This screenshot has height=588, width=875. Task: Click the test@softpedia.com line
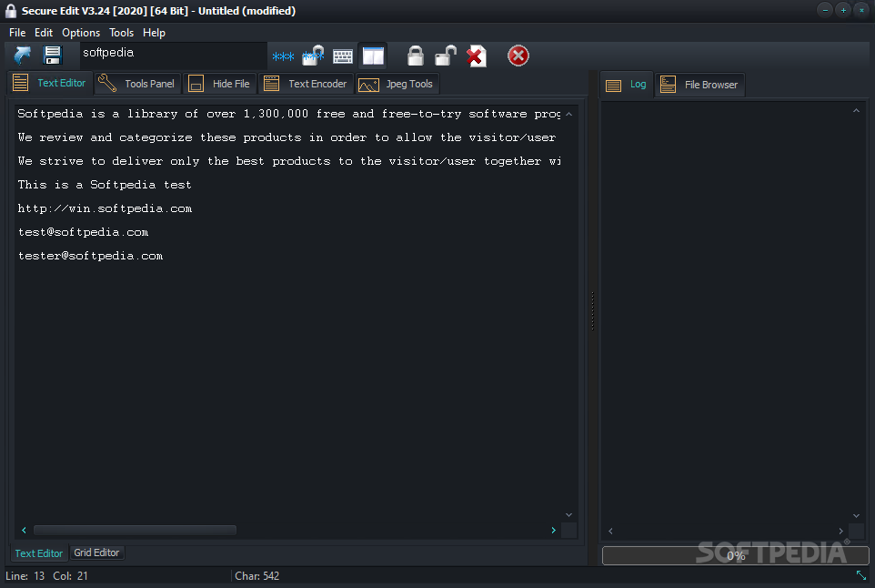click(83, 232)
